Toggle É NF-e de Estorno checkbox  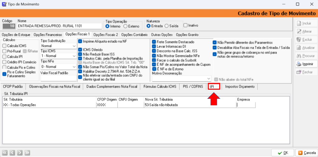coord(154,69)
